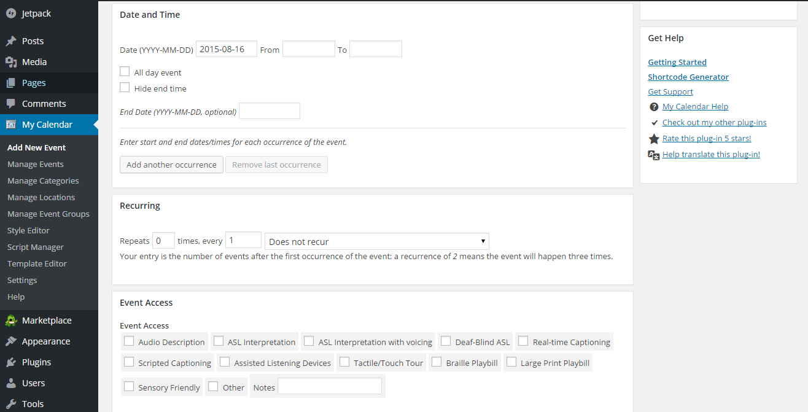Viewport: 808px width, 412px height.
Task: Toggle the Sensory Friendly checkbox
Action: [x=129, y=387]
